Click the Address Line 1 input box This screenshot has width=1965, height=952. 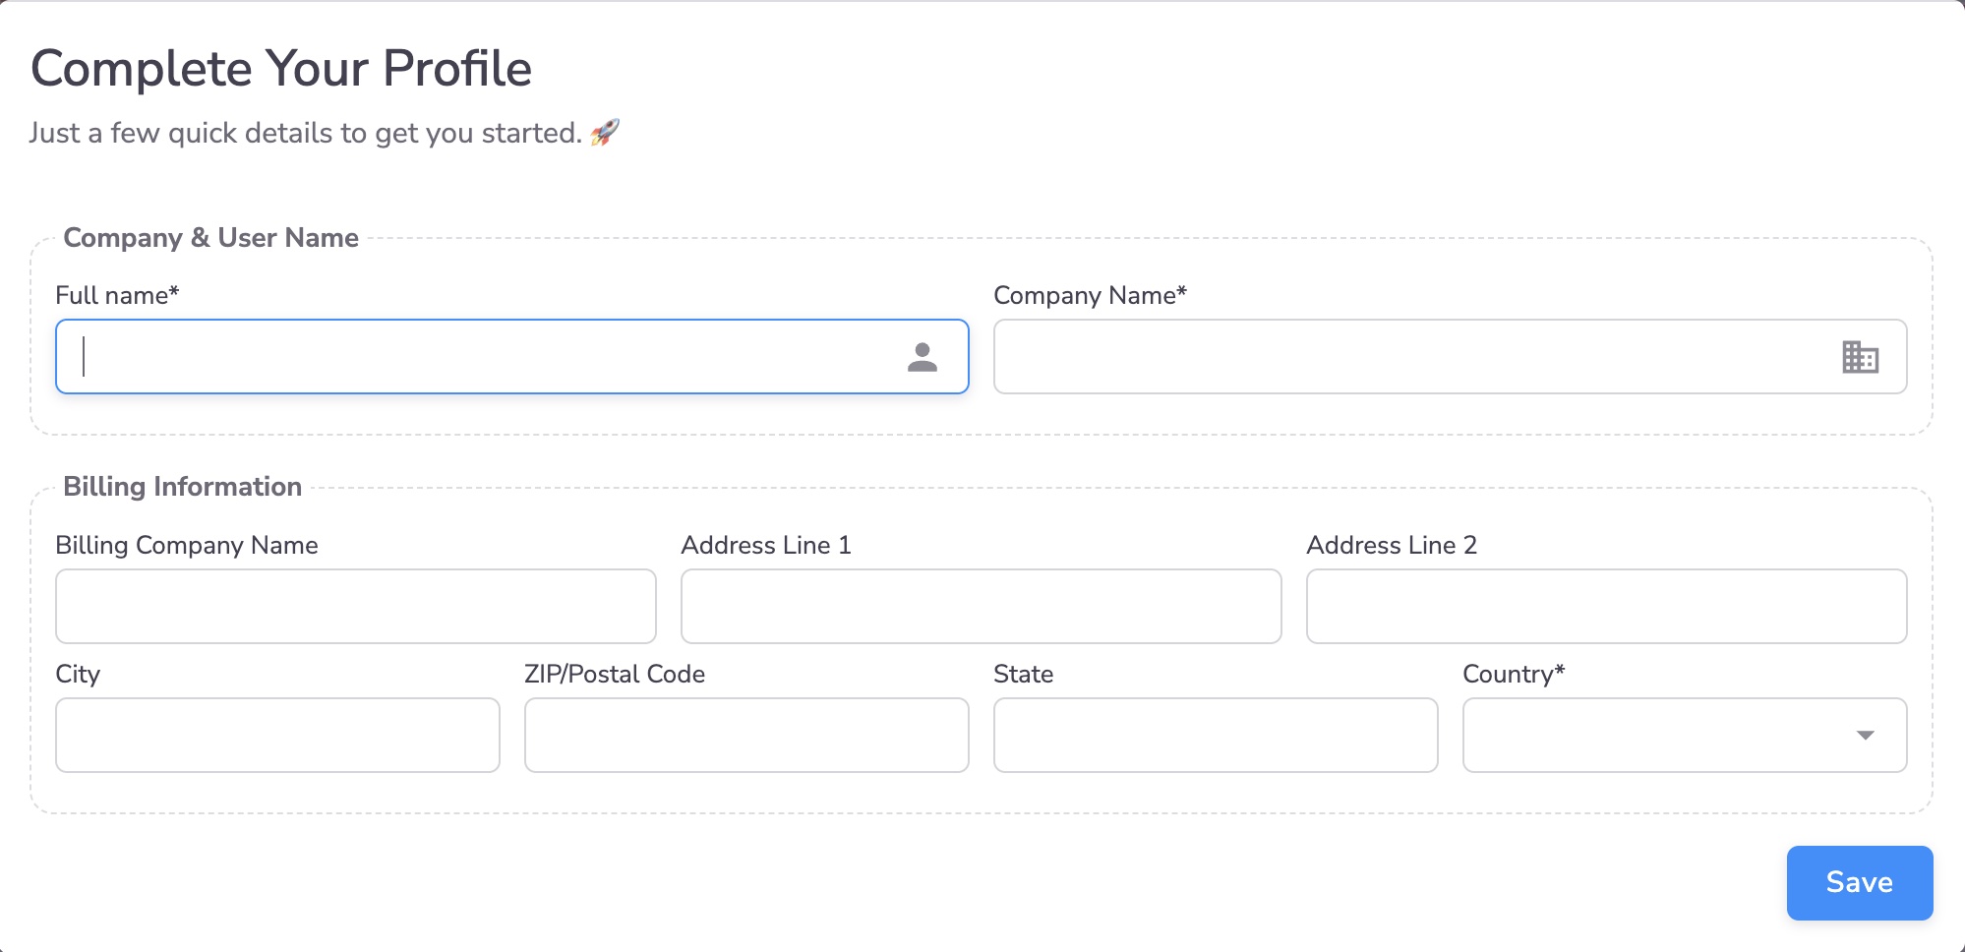click(x=981, y=607)
